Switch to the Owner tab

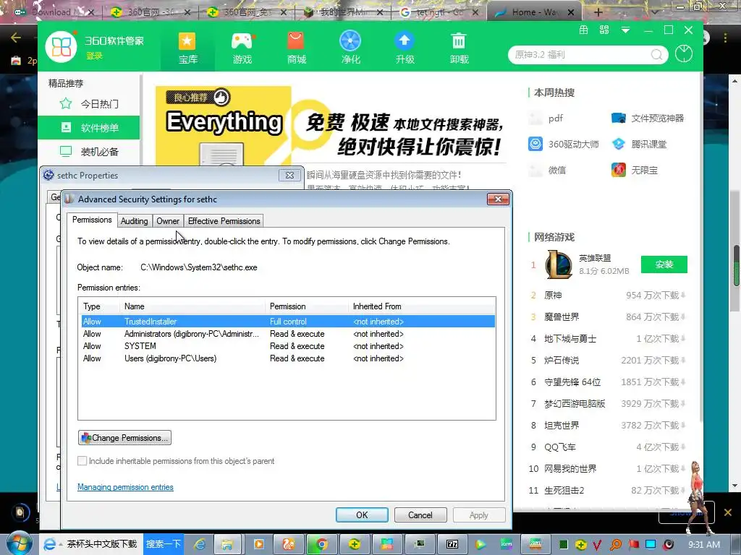pos(168,221)
